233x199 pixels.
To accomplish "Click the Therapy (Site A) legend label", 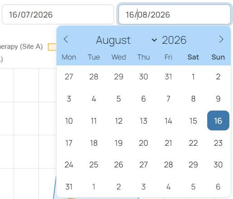I will click(x=21, y=46).
